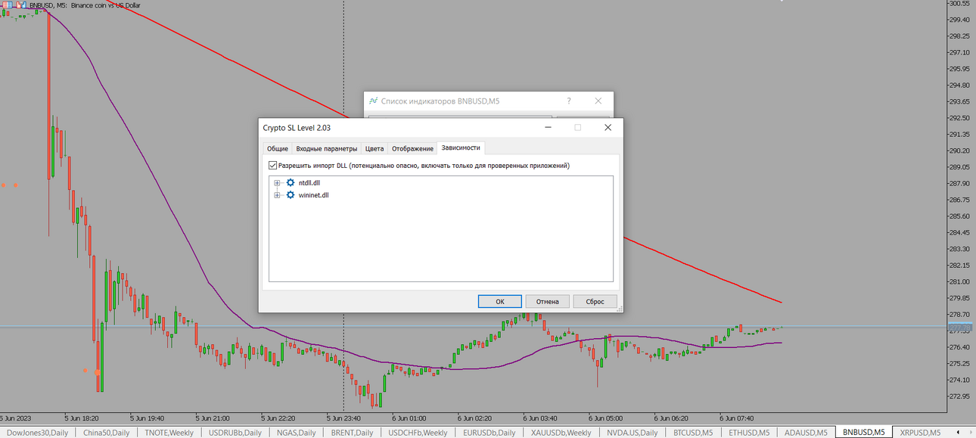Open the BRENT,Daily chart tab
Viewport: 976px width, 438px height.
[x=352, y=433]
